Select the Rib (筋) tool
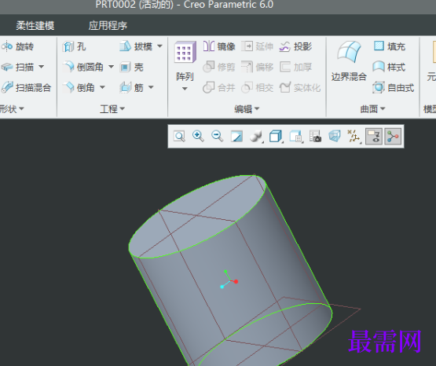The height and width of the screenshot is (366, 436). 131,87
